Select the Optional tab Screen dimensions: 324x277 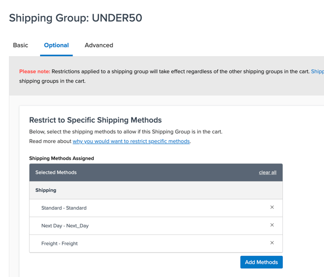tap(56, 45)
